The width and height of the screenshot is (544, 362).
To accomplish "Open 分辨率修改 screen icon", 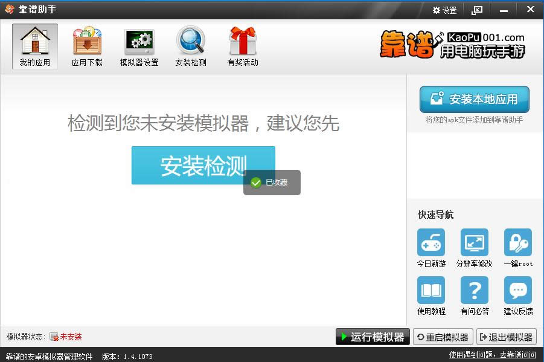I will click(475, 242).
